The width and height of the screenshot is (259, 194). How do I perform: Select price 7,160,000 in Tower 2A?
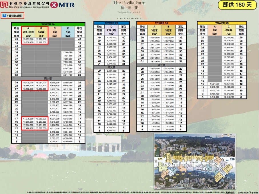click(68, 52)
